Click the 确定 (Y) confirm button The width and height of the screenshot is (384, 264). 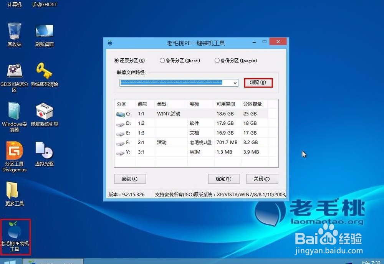point(223,179)
